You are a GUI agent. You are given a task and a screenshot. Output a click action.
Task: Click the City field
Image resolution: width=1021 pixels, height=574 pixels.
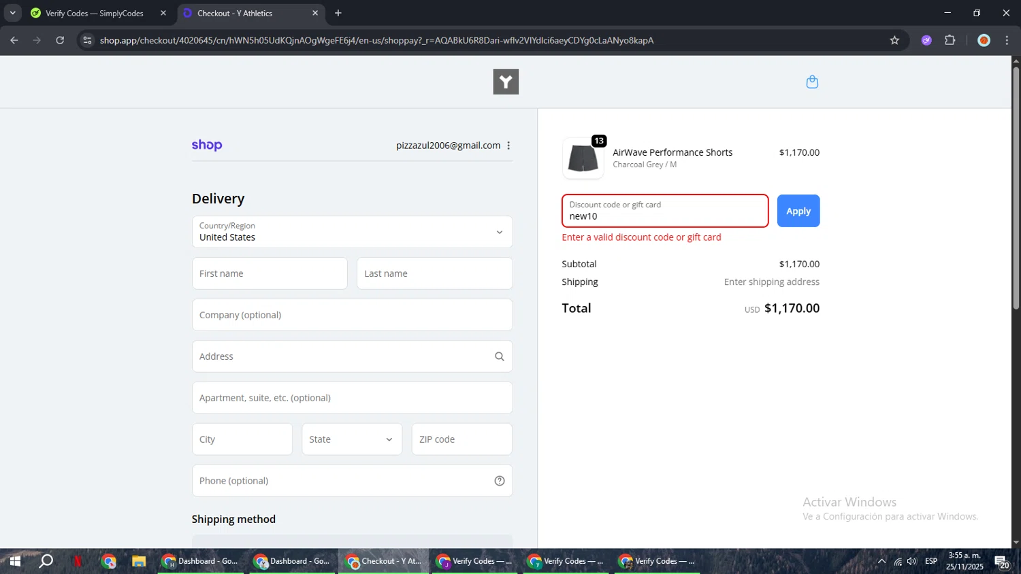pos(242,439)
